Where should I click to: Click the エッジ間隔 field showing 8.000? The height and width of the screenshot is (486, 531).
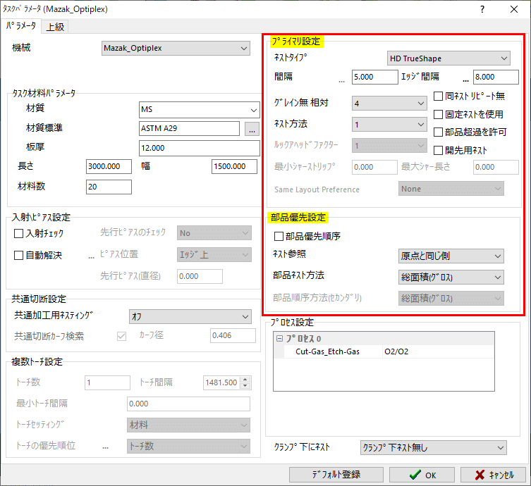pyautogui.click(x=496, y=77)
